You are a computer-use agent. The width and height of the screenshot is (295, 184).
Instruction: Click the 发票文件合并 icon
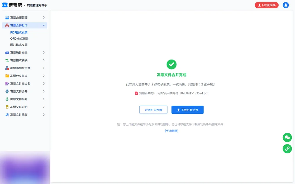pos(7,91)
